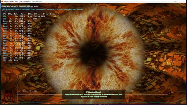Screen dimensions: 187x105
Task: Click the FPS label in the overlay
Action: click(x=4, y=14)
